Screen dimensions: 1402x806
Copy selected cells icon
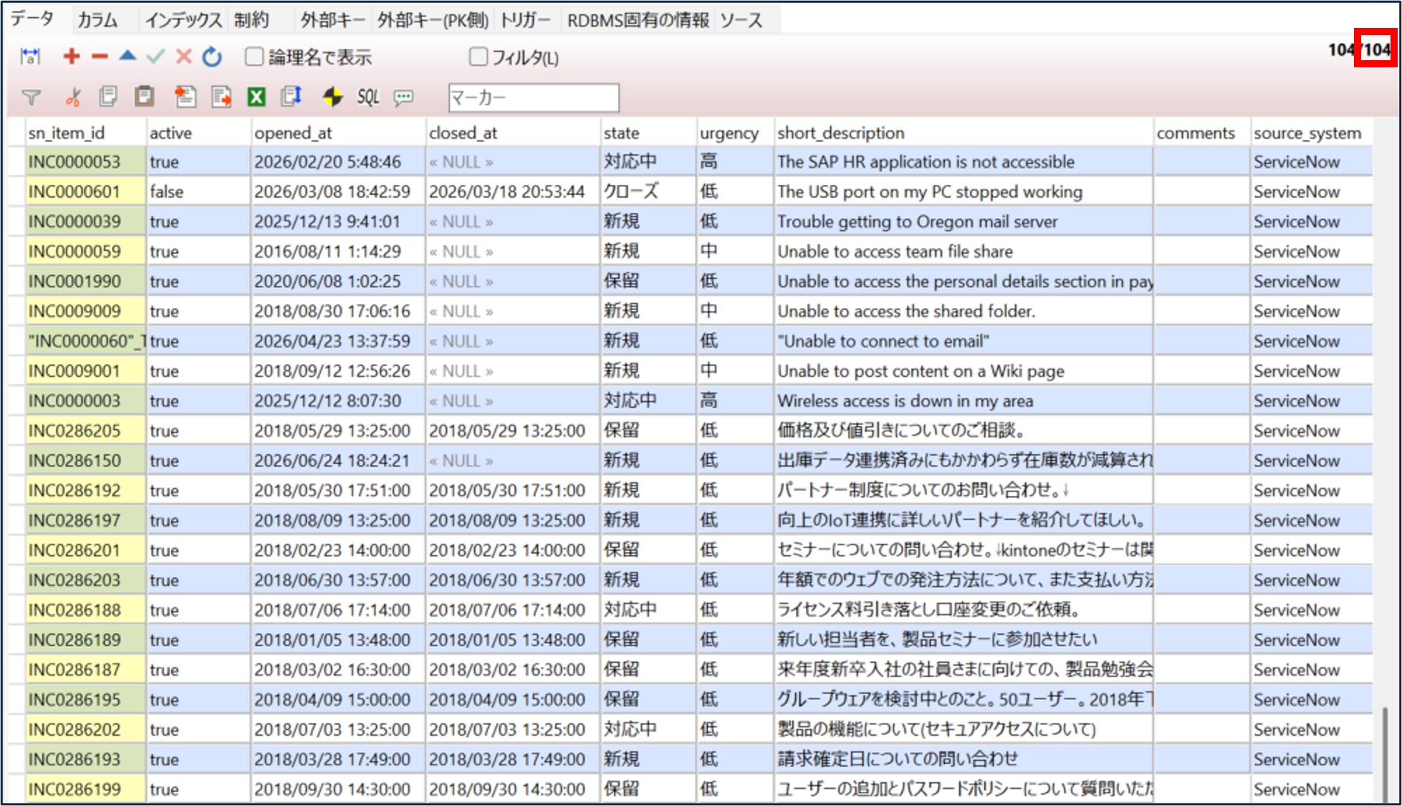108,96
